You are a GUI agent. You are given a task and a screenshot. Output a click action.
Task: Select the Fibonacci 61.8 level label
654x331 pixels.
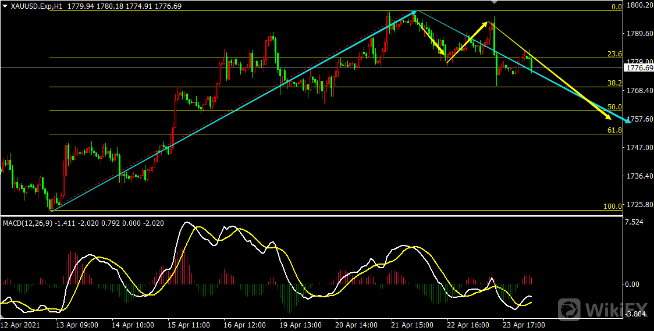[614, 130]
